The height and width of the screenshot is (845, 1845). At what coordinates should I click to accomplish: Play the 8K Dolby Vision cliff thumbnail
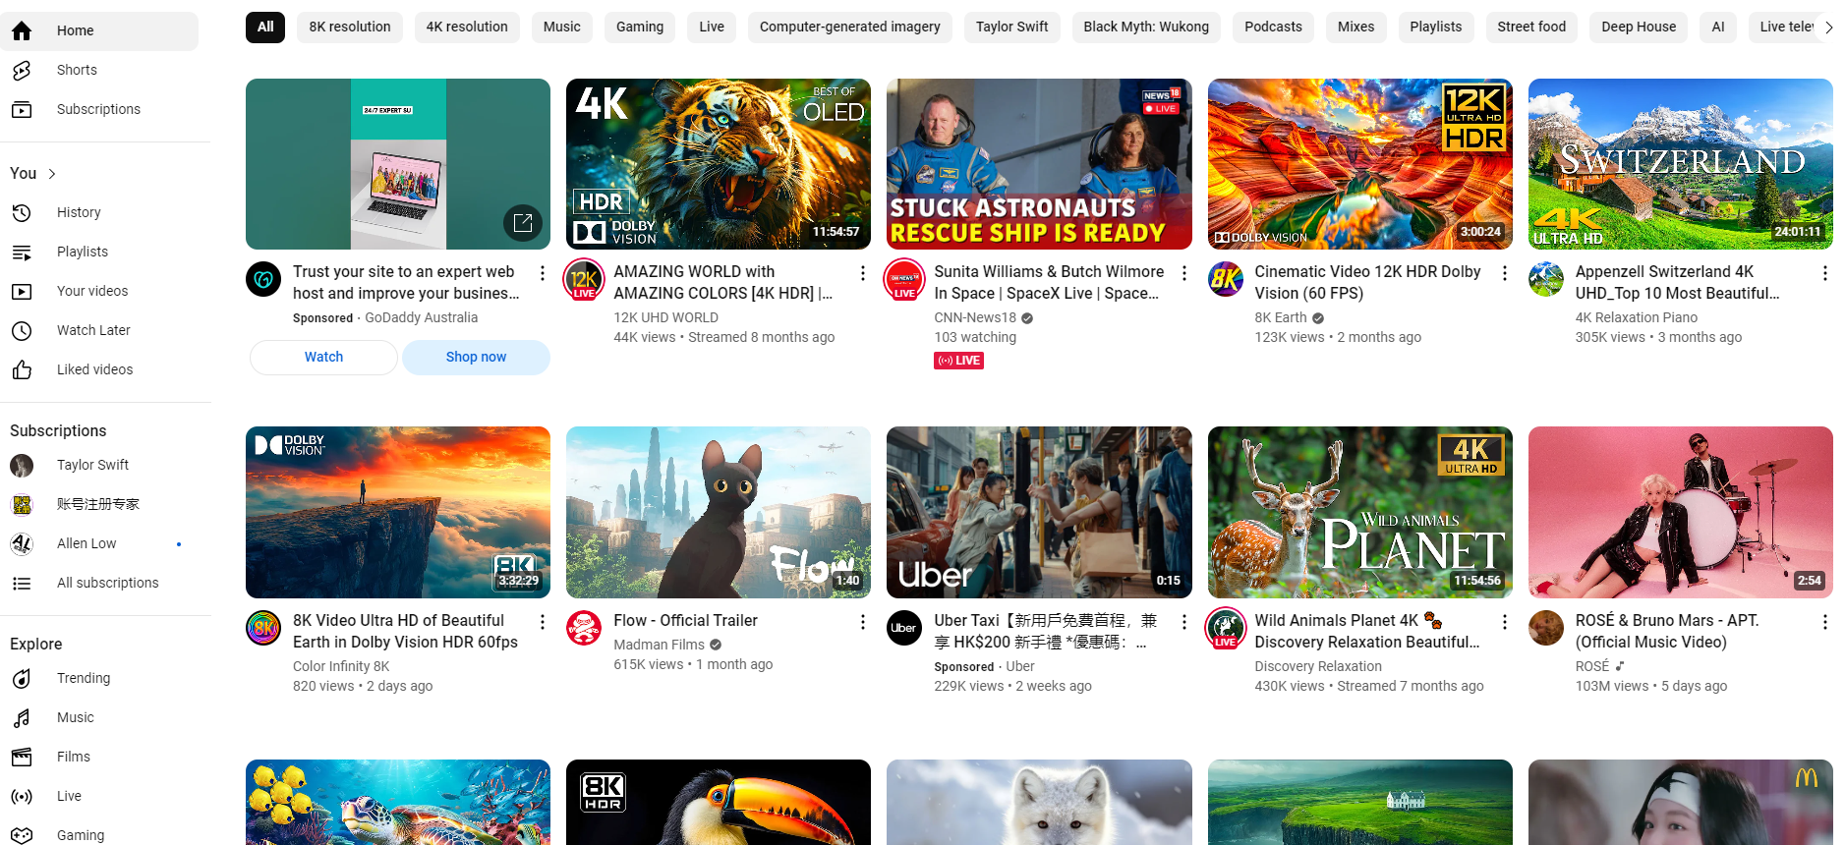pyautogui.click(x=398, y=513)
